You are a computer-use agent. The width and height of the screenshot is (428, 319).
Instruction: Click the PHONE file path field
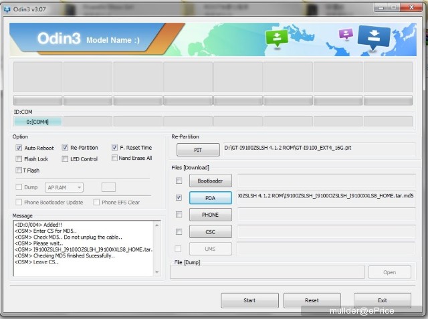(x=326, y=215)
